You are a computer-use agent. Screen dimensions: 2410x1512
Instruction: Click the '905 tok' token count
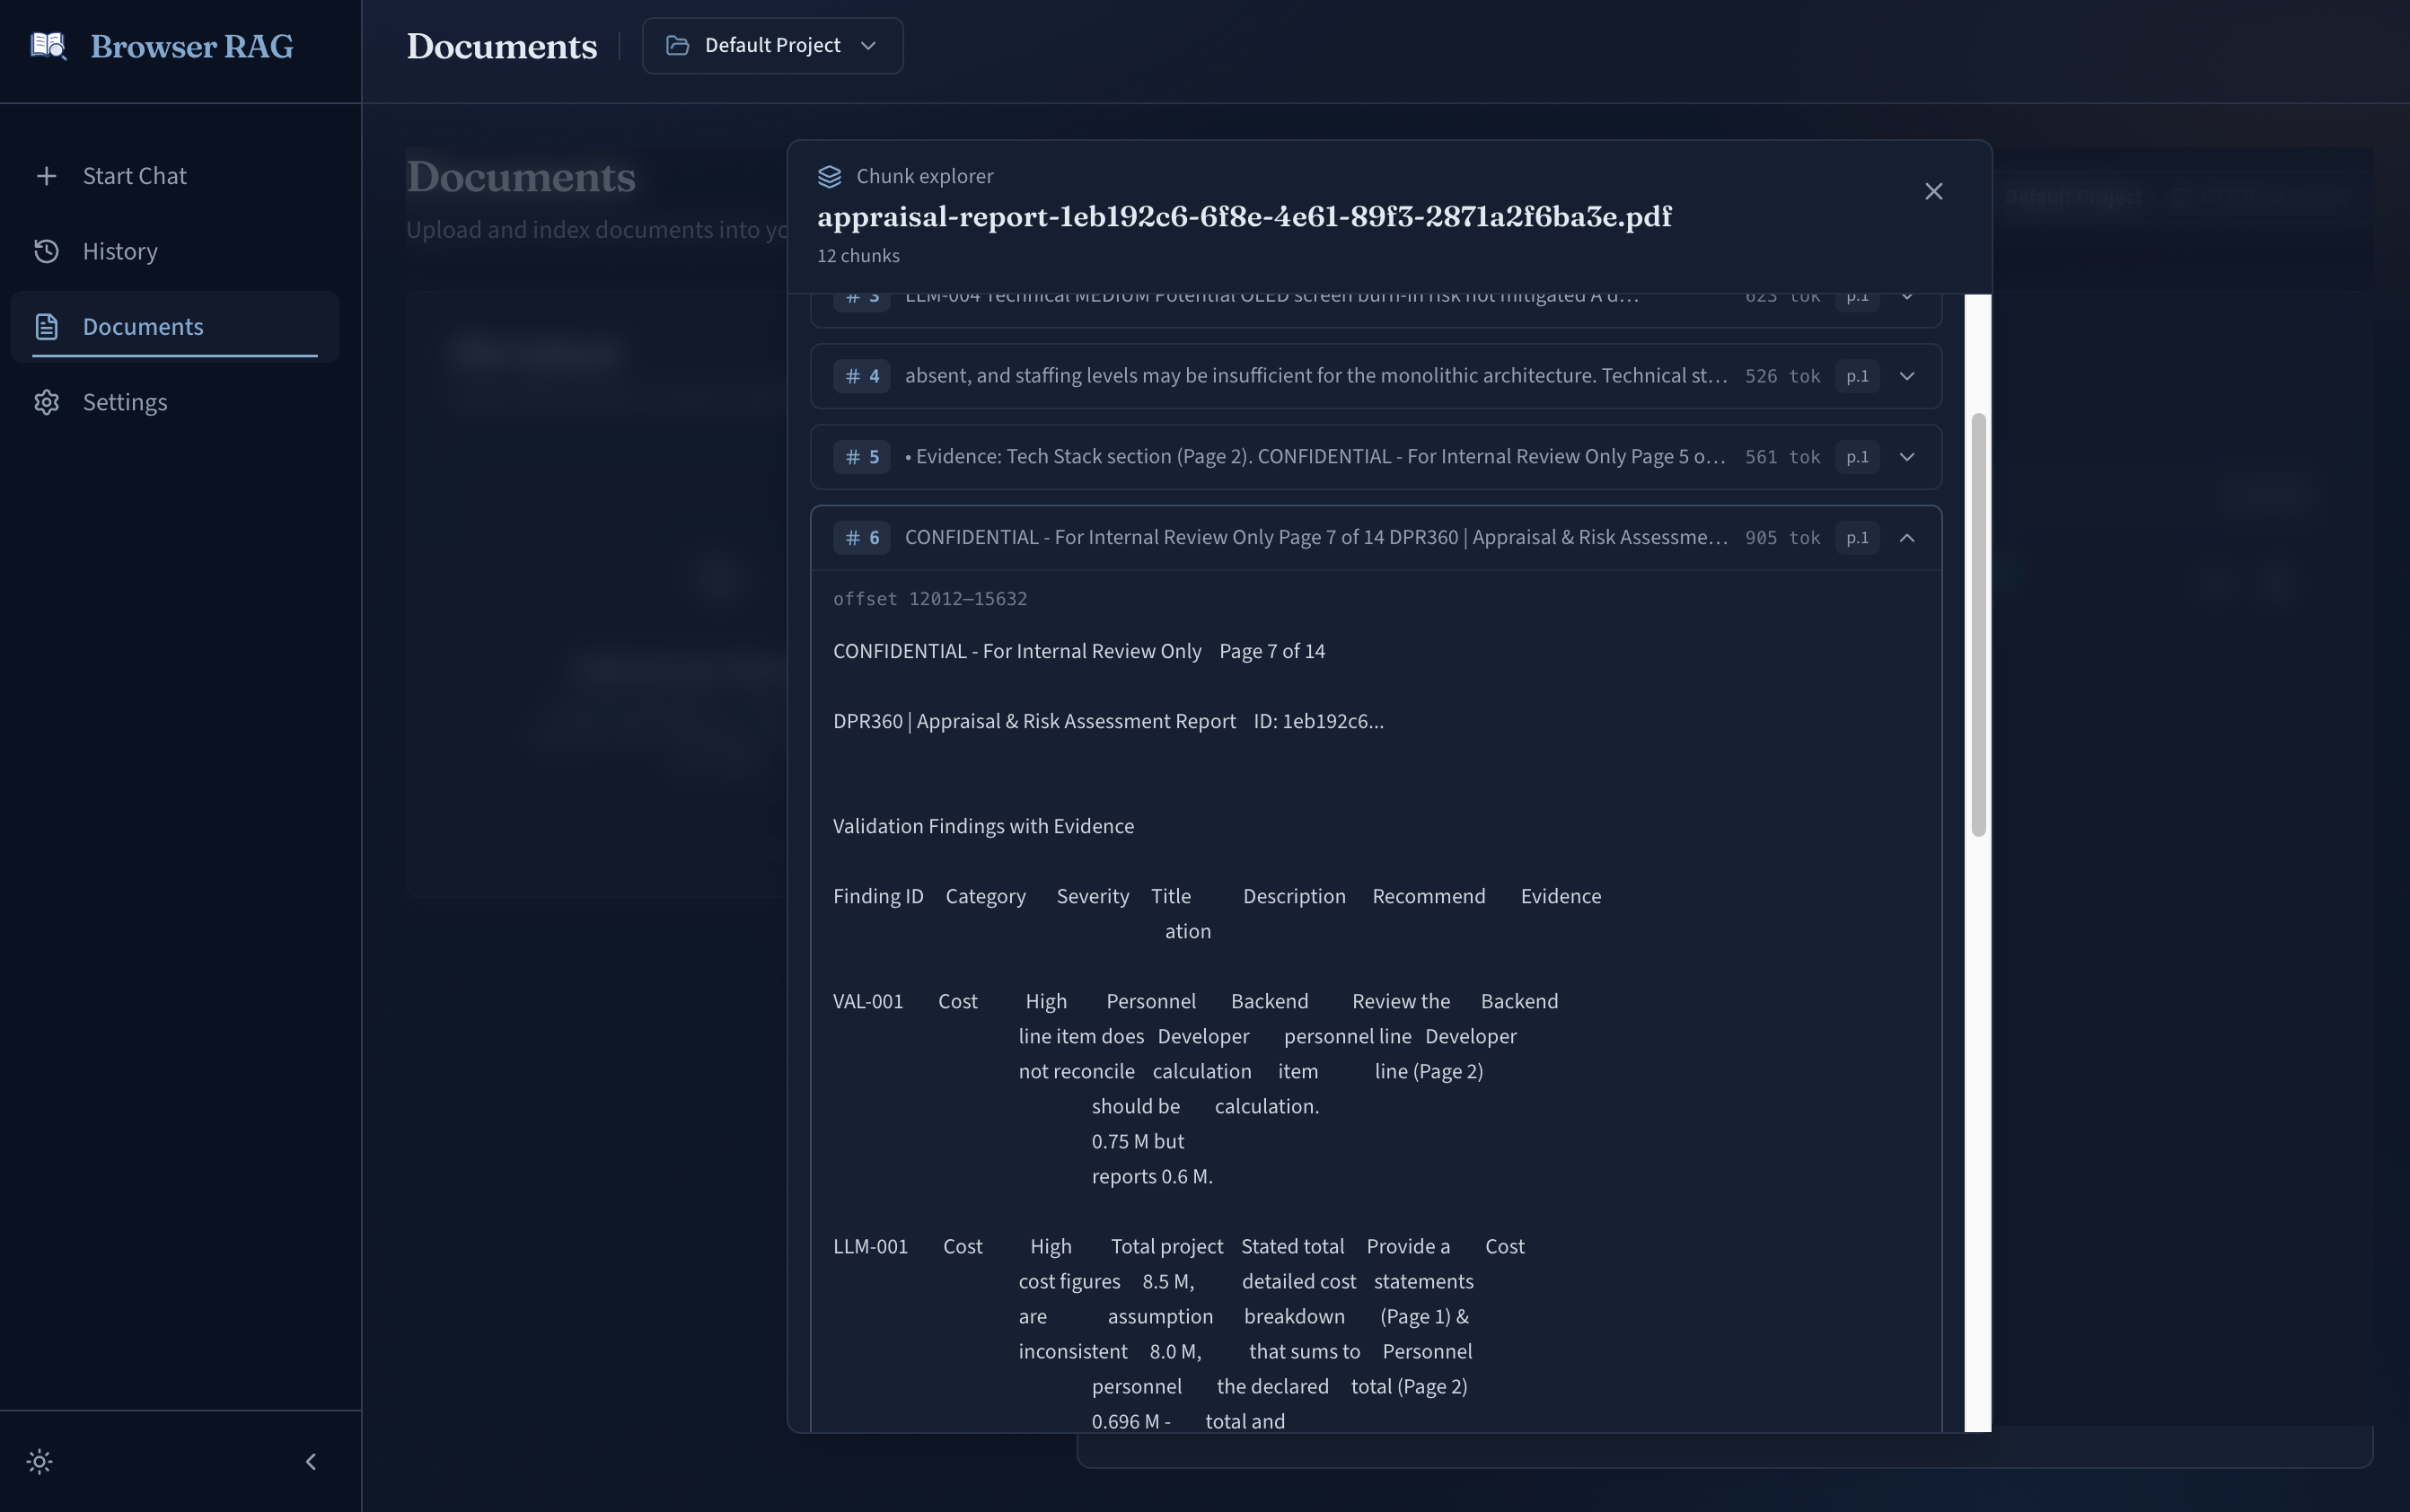coord(1782,538)
